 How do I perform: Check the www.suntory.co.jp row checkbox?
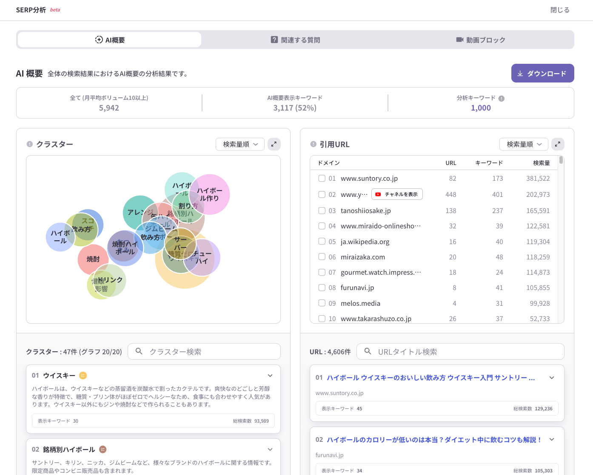click(x=322, y=178)
